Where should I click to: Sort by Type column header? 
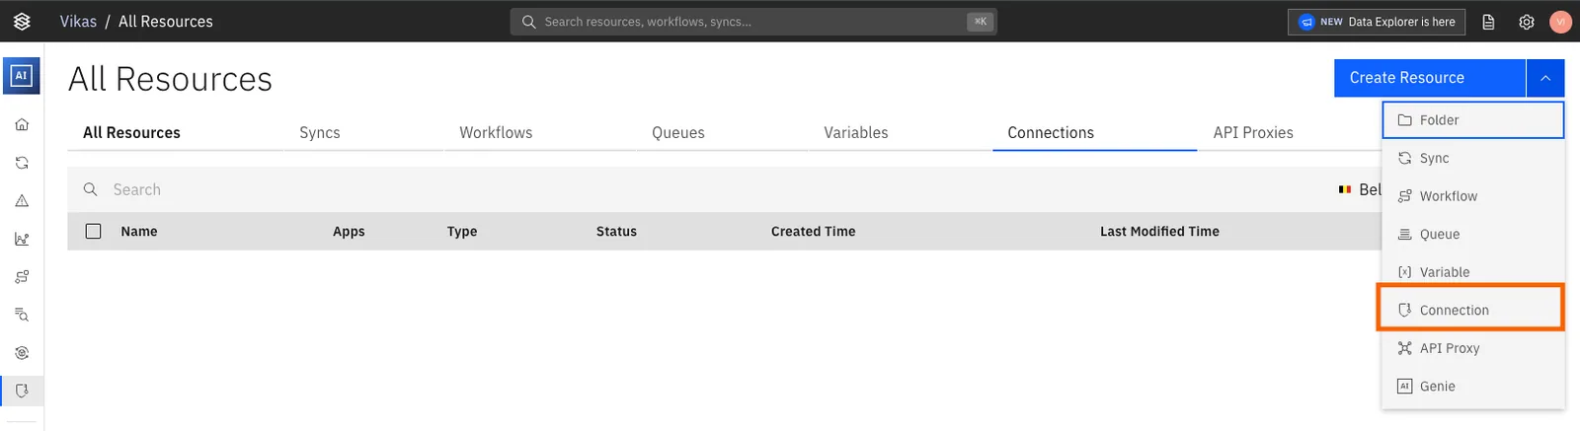click(x=462, y=231)
